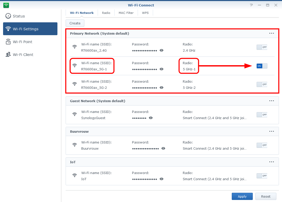Click the Apply button
Screen dimensions: 282x202
pyautogui.click(x=242, y=196)
